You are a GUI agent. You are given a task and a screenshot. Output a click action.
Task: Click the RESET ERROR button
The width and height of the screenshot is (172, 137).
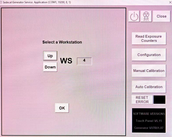[x=142, y=100]
